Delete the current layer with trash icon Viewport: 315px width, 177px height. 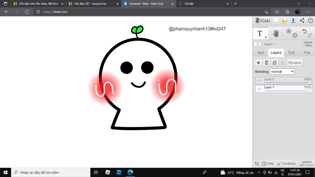(266, 63)
